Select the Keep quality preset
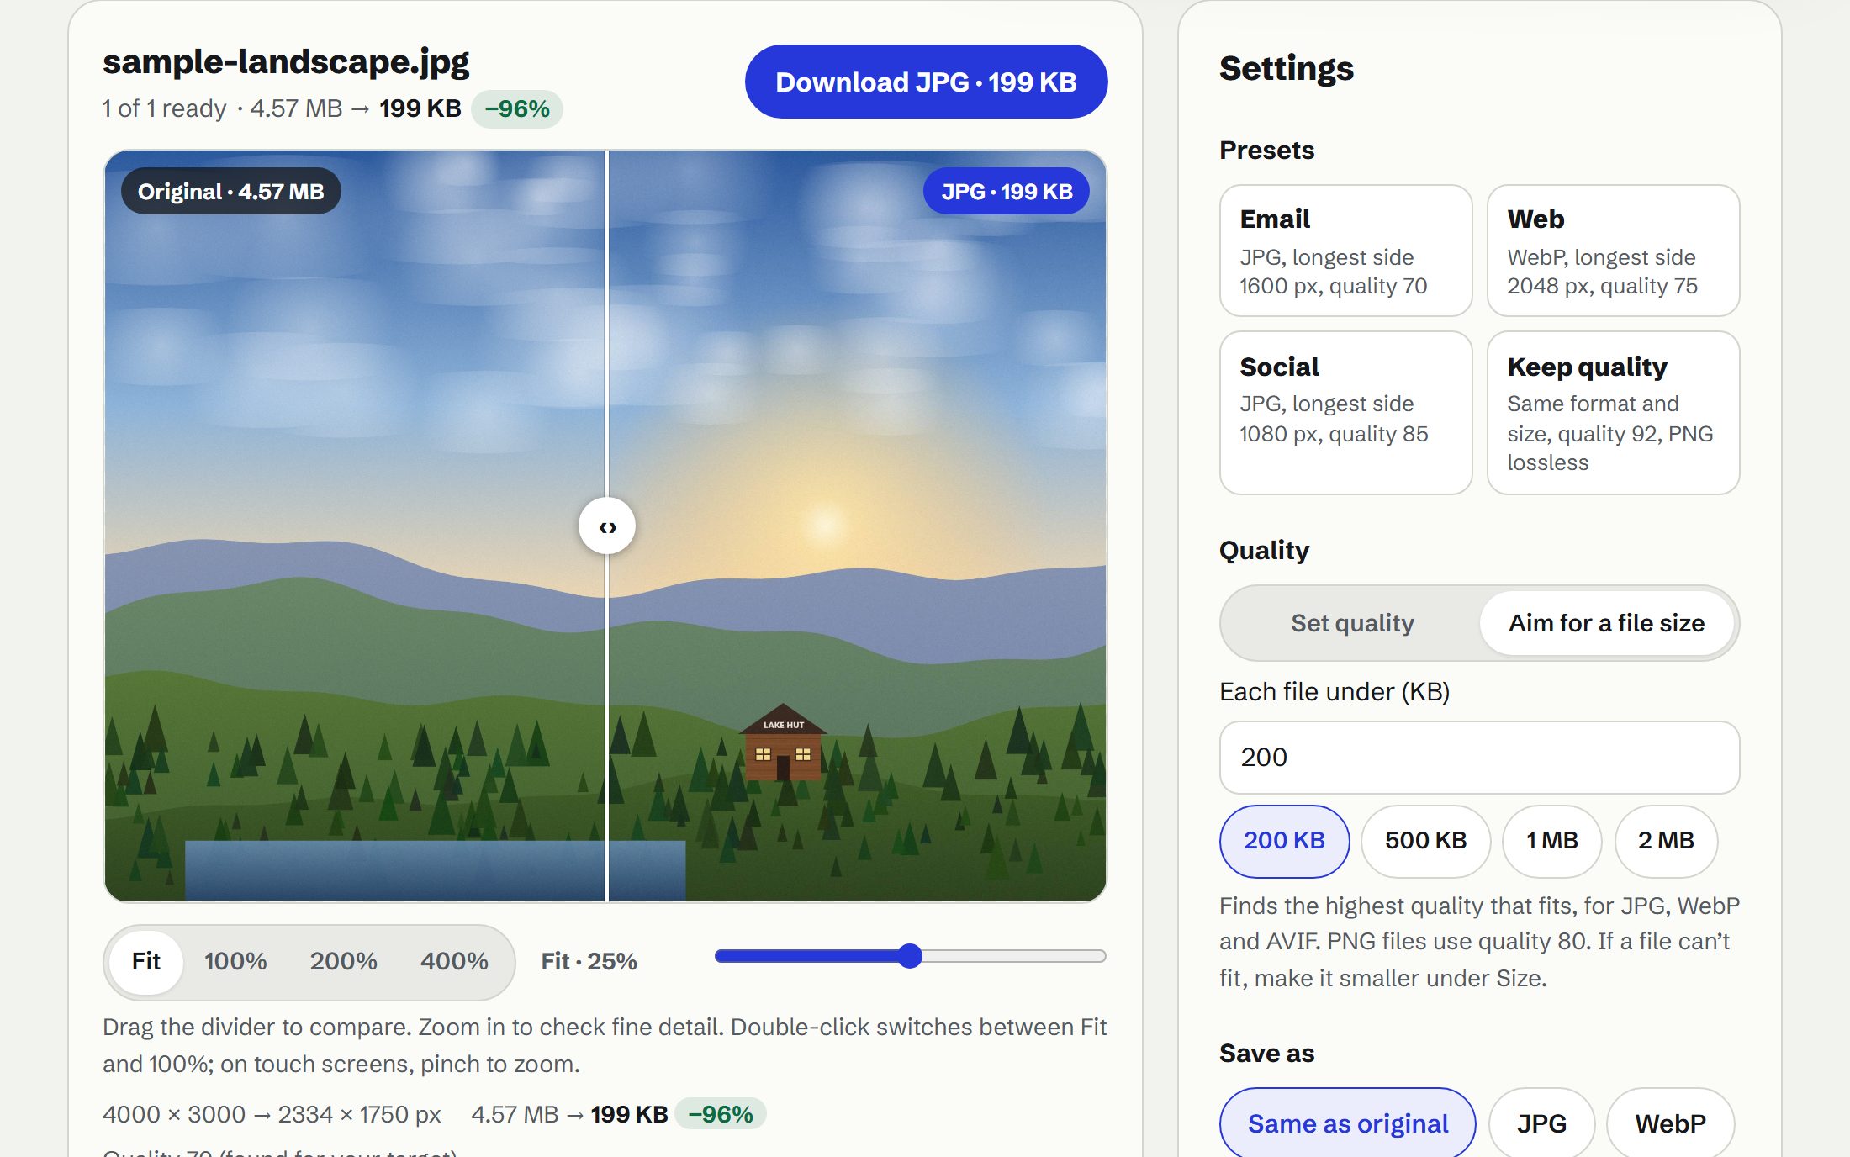This screenshot has height=1157, width=1850. coord(1613,413)
